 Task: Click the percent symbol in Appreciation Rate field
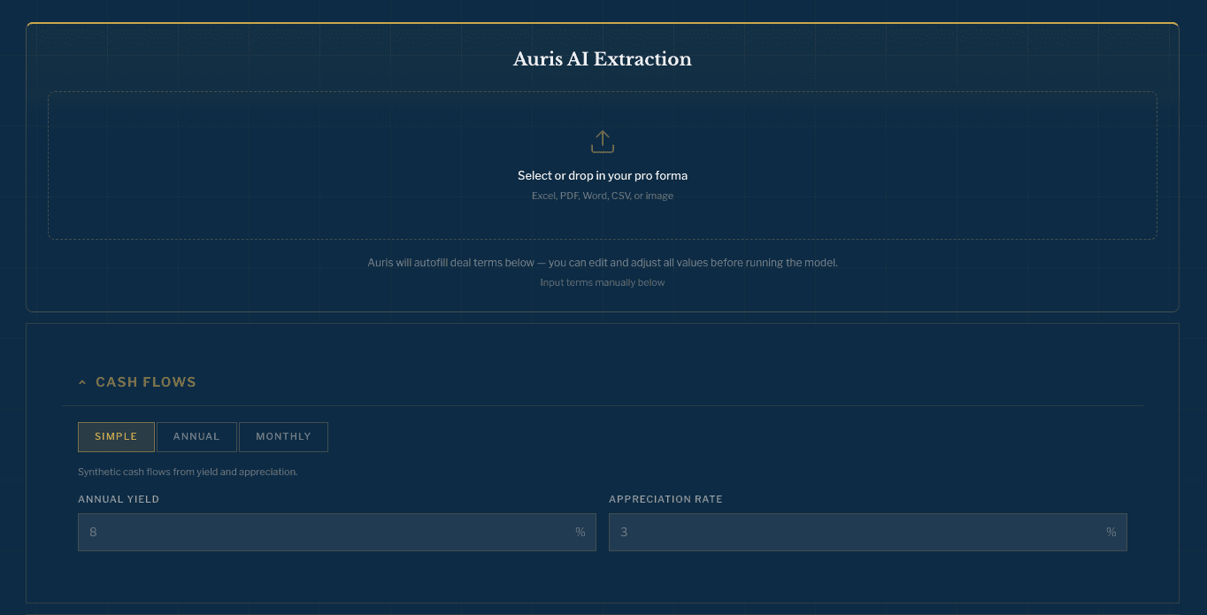(1111, 532)
